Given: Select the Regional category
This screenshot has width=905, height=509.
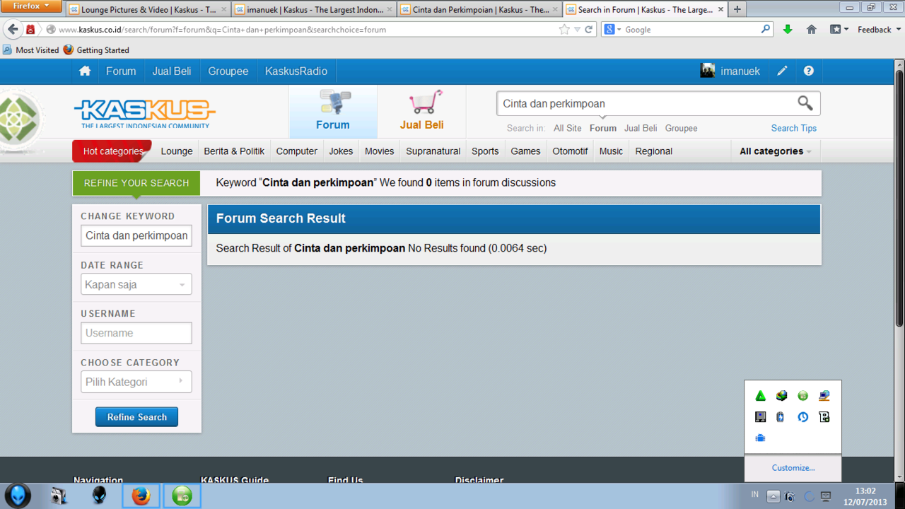Looking at the screenshot, I should click(653, 151).
